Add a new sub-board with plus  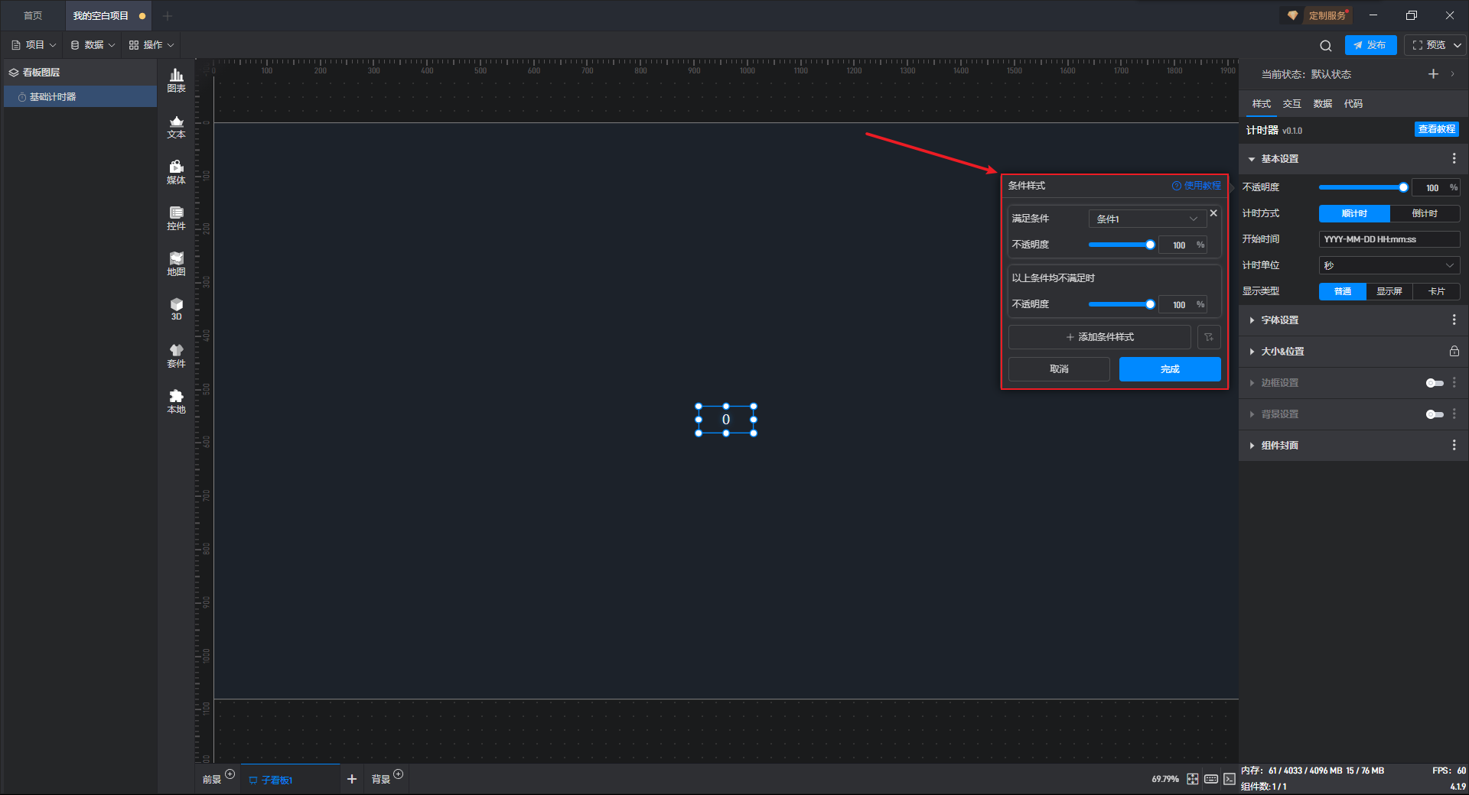point(352,779)
